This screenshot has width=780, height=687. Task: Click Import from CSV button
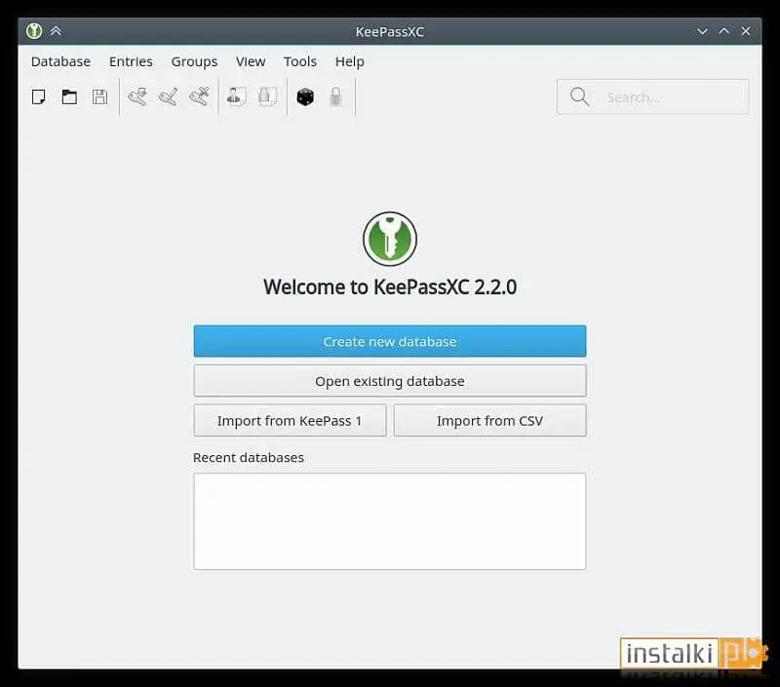(x=490, y=421)
